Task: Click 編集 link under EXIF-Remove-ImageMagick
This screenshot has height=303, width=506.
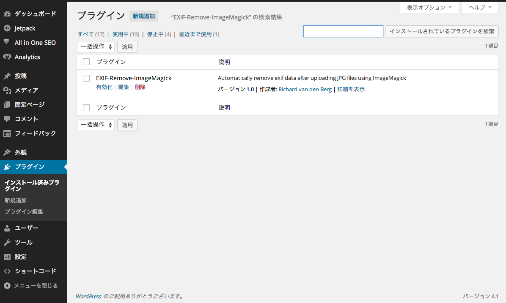Action: 123,87
